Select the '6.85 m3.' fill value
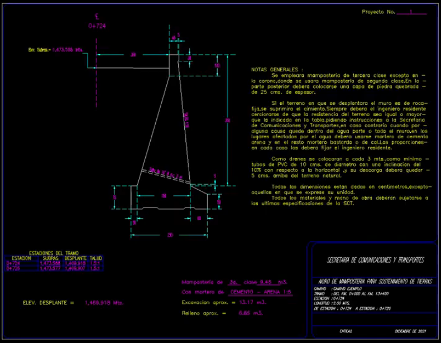441x343 pixels. coord(251,313)
